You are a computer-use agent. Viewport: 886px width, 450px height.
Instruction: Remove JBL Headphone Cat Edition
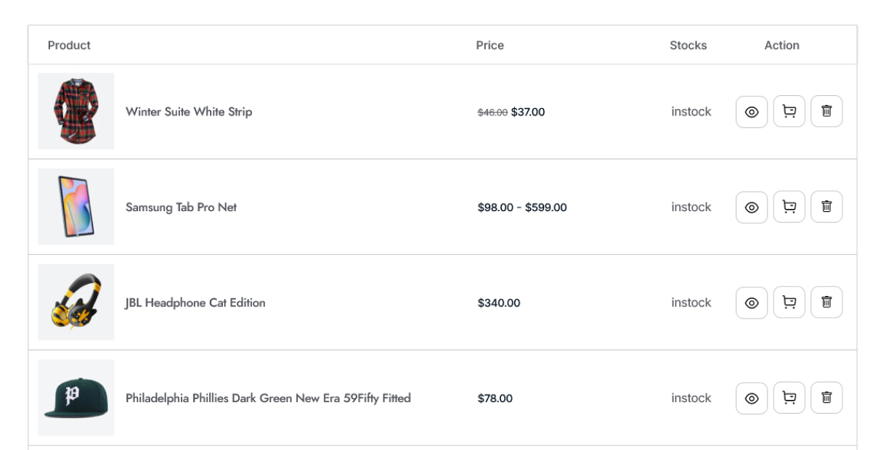[x=827, y=302]
